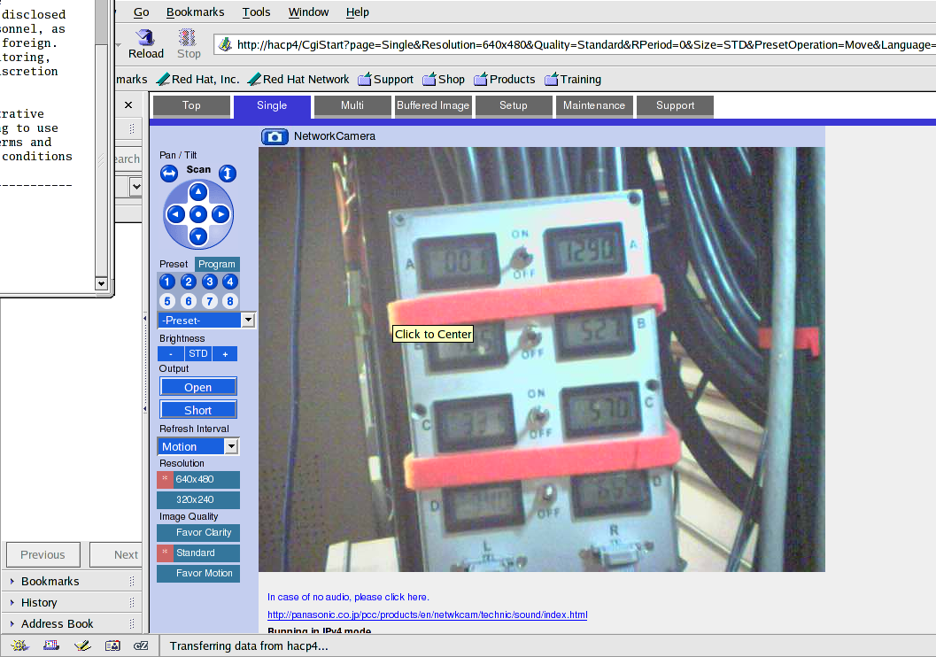Screen dimensions: 936x657
Task: Select preset position 1
Action: point(167,282)
